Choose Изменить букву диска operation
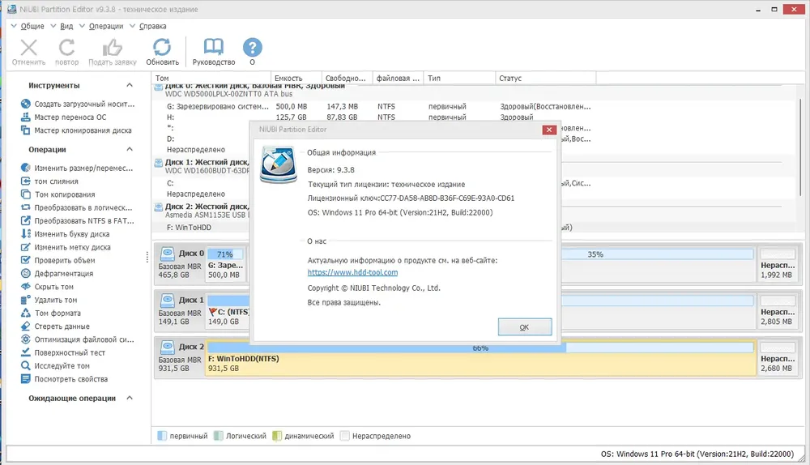Image resolution: width=810 pixels, height=465 pixels. click(66, 234)
